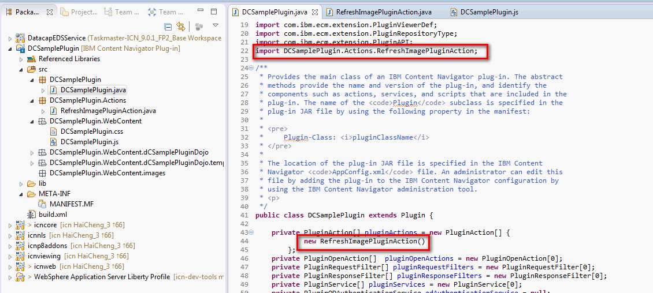Open the Package Explorer View Menu arrow

point(216,25)
